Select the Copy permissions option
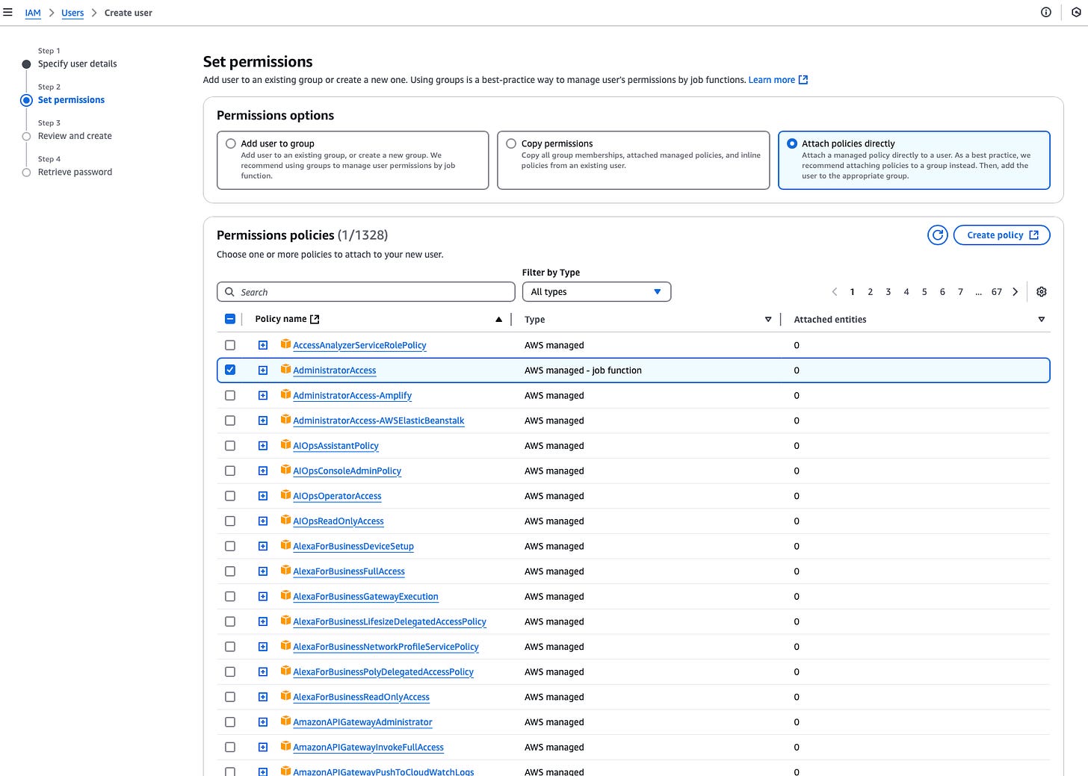The image size is (1088, 776). pos(511,143)
